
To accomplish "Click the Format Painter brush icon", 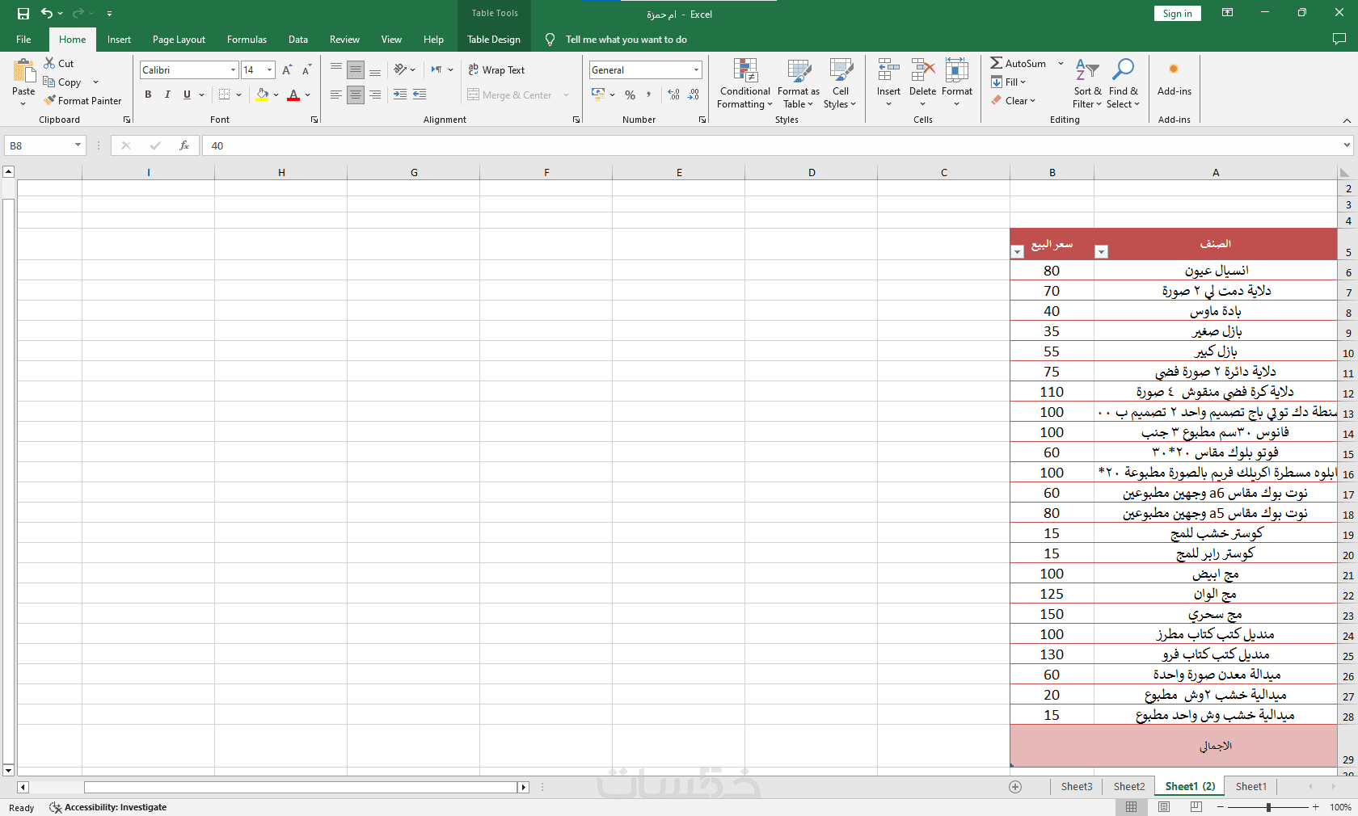I will [50, 100].
